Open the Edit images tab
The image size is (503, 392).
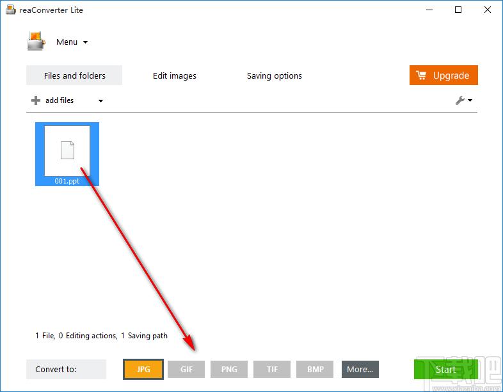pos(175,75)
